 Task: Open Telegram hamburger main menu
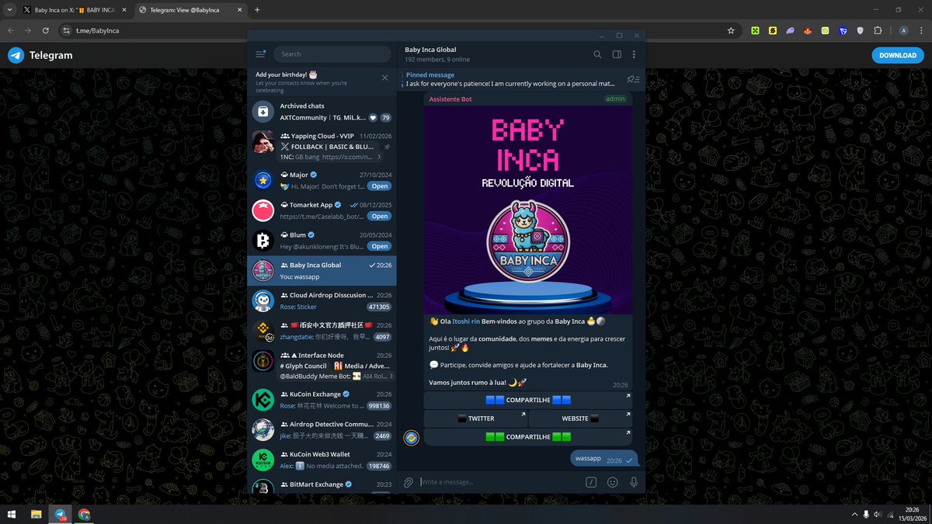point(260,54)
